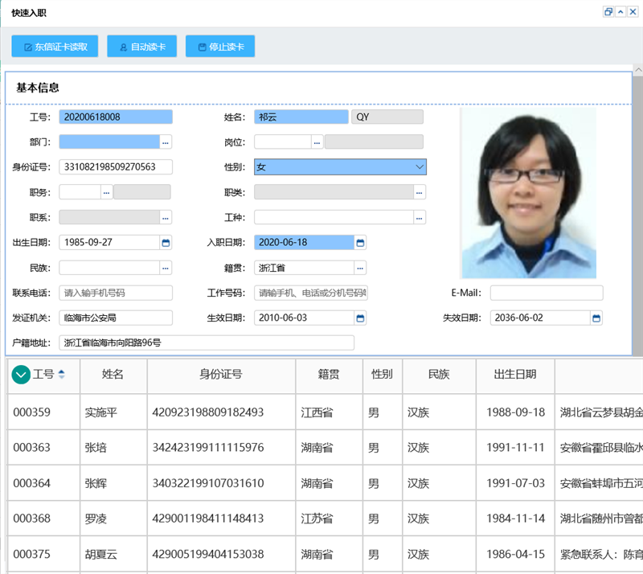Open the 工种 lookup selector icon
Screen dimensions: 643x574
tap(419, 217)
